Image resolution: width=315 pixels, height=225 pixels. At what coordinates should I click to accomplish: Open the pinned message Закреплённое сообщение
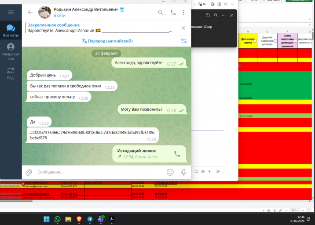pos(99,28)
